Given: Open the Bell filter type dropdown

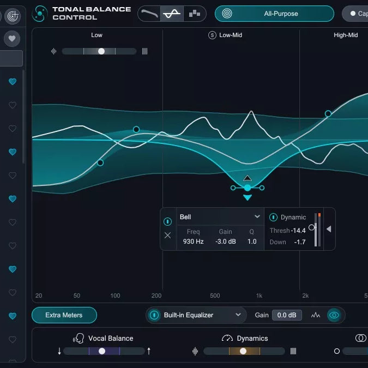Looking at the screenshot, I should click(x=220, y=216).
